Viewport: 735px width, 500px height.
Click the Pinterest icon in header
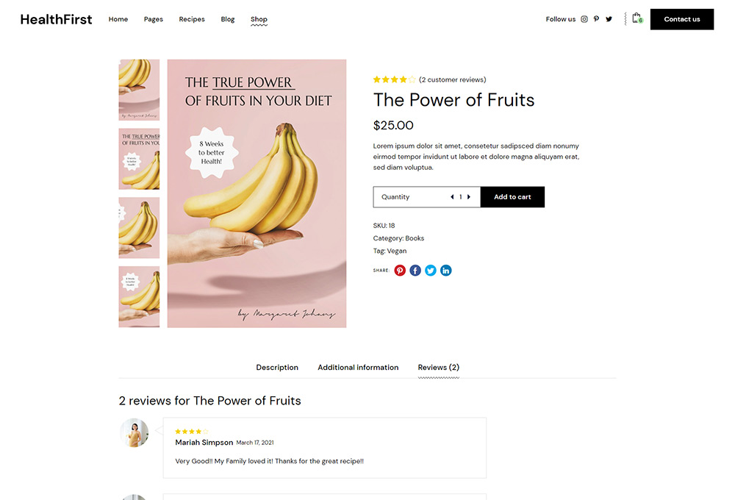(596, 19)
